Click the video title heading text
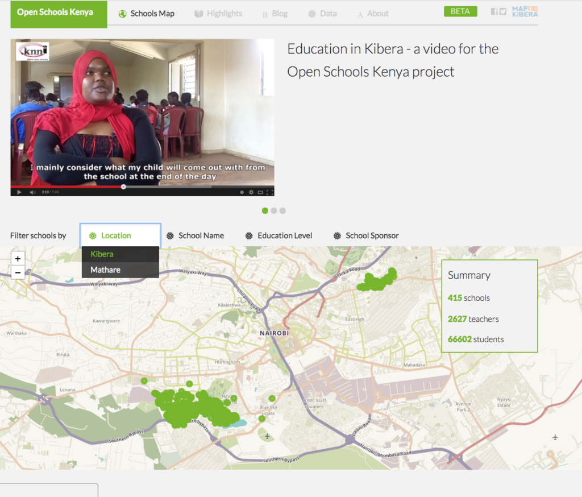Screen dimensions: 582x497 (393, 60)
